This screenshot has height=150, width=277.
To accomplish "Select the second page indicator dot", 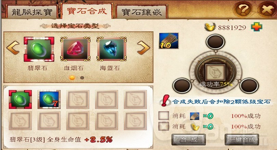I will [x=82, y=78].
